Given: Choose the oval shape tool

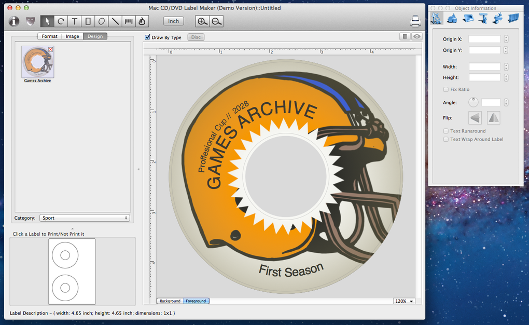Looking at the screenshot, I should click(101, 21).
